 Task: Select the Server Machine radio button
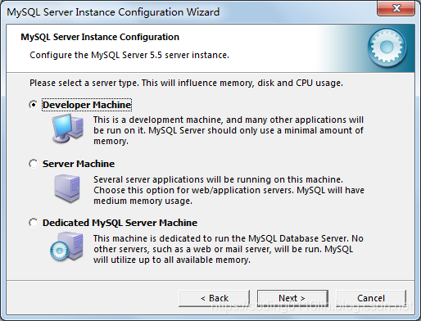(x=34, y=164)
